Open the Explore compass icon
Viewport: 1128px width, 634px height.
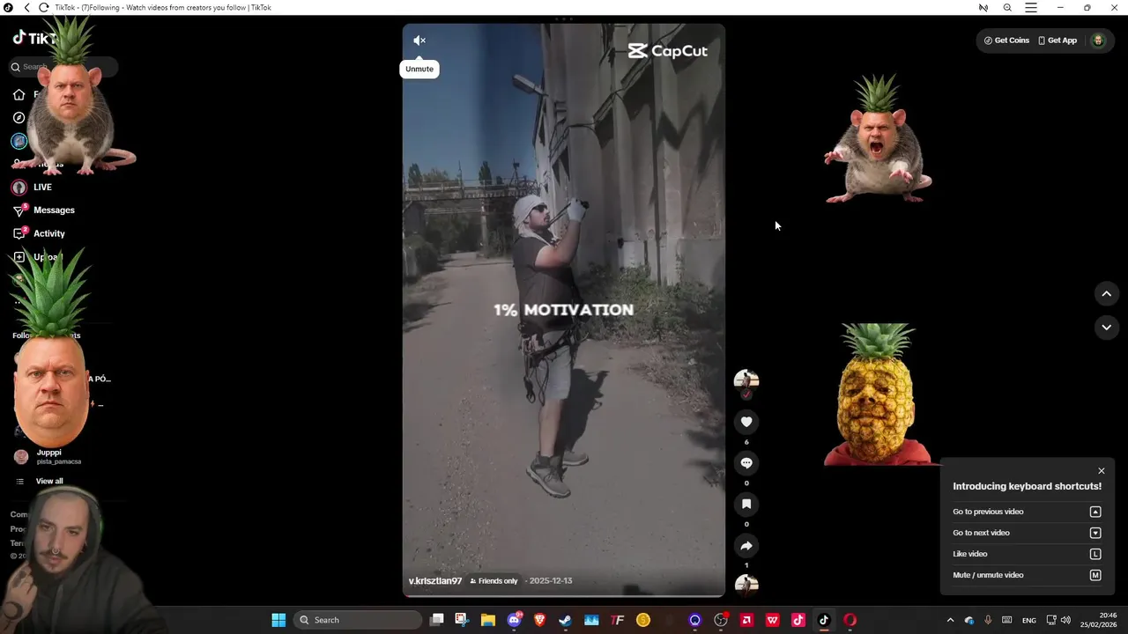[19, 118]
